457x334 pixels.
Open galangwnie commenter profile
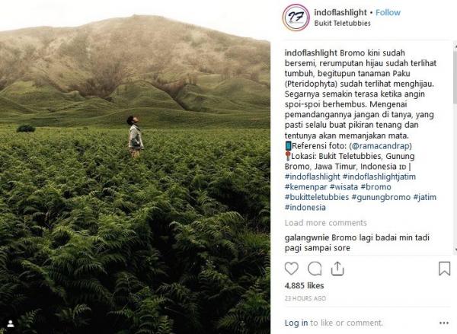[x=307, y=237]
